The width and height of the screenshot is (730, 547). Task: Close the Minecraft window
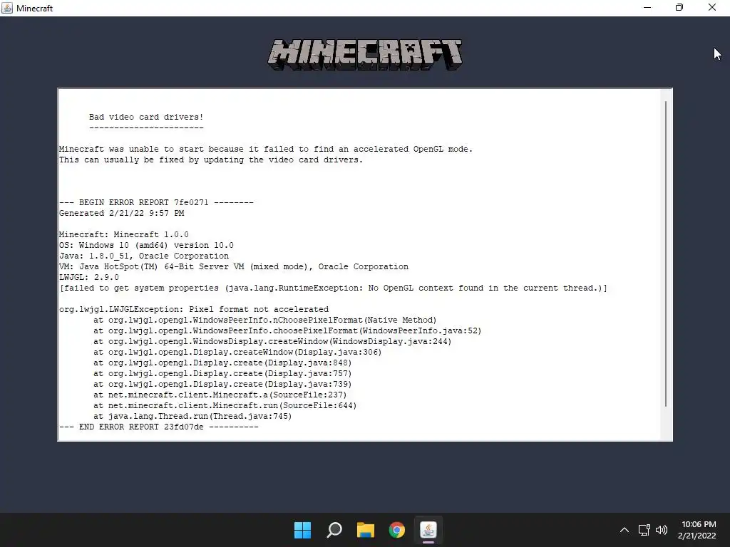(712, 7)
